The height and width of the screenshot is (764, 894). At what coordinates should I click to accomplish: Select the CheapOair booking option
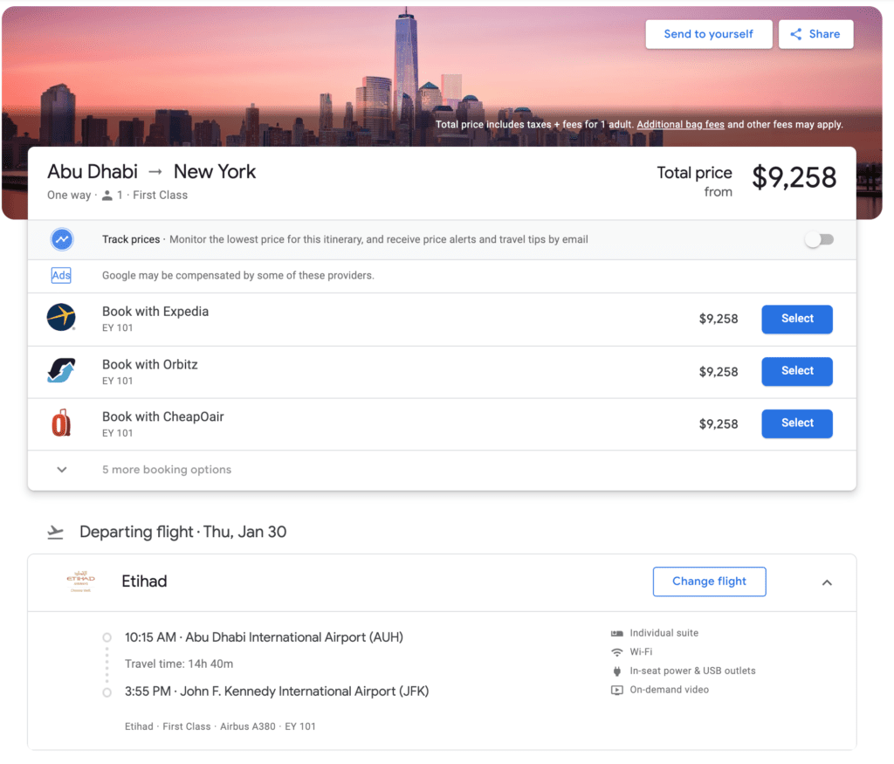pyautogui.click(x=796, y=423)
